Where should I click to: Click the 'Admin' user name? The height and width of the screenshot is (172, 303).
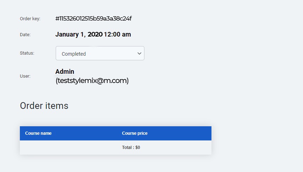click(65, 72)
